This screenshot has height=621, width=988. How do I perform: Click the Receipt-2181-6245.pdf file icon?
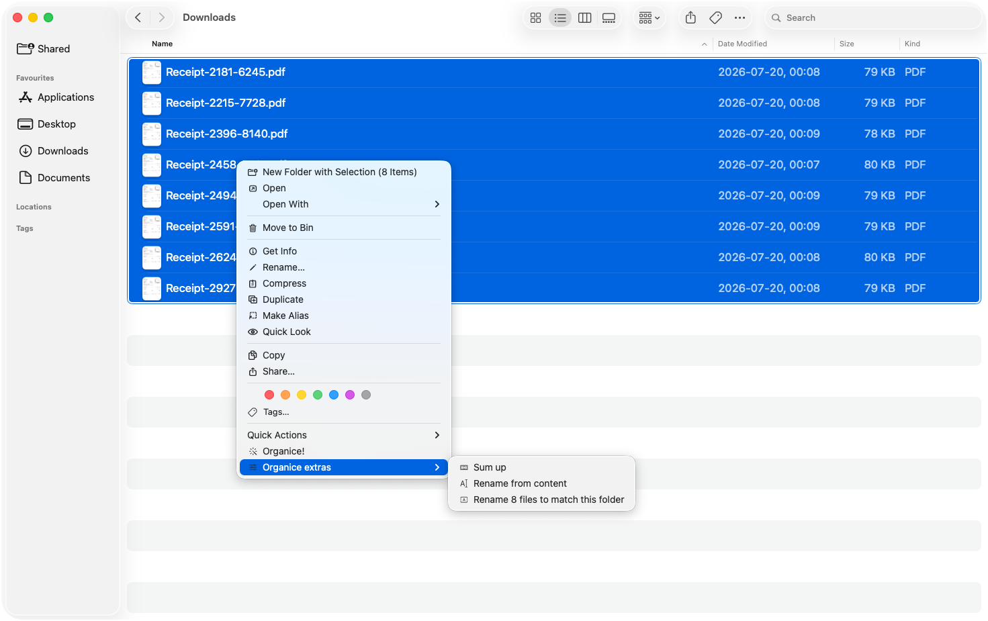point(152,73)
